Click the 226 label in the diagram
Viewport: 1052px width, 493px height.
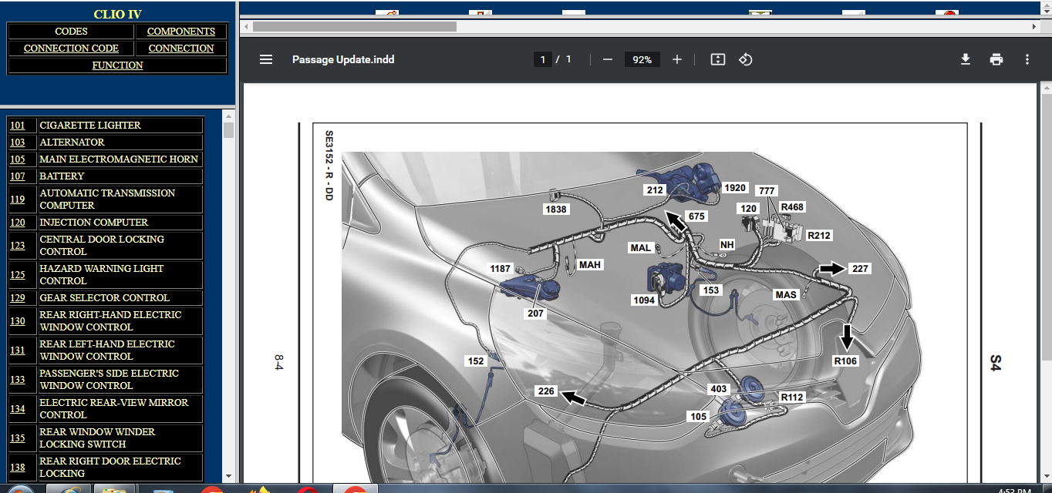(x=546, y=391)
